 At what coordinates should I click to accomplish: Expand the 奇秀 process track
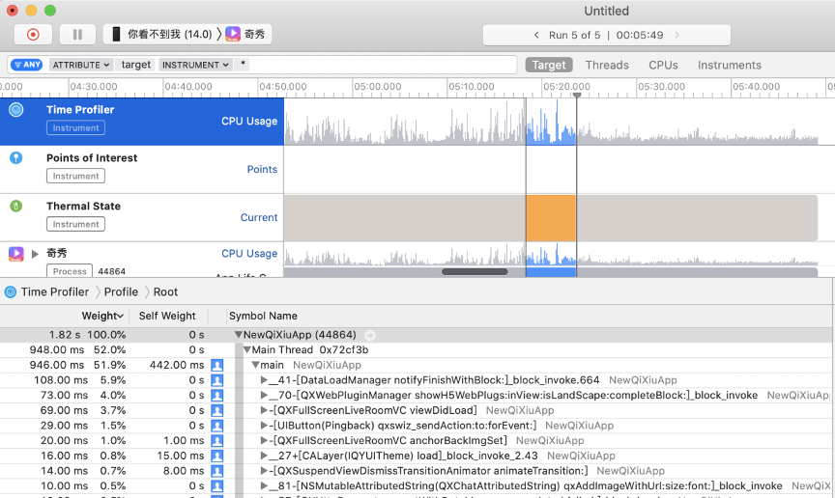(x=35, y=254)
